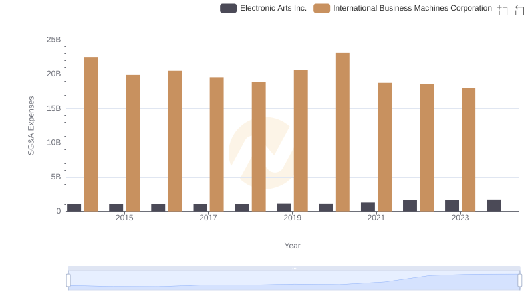Toggle the Electronic Arts Inc. legend label
This screenshot has width=532, height=306.
point(273,8)
